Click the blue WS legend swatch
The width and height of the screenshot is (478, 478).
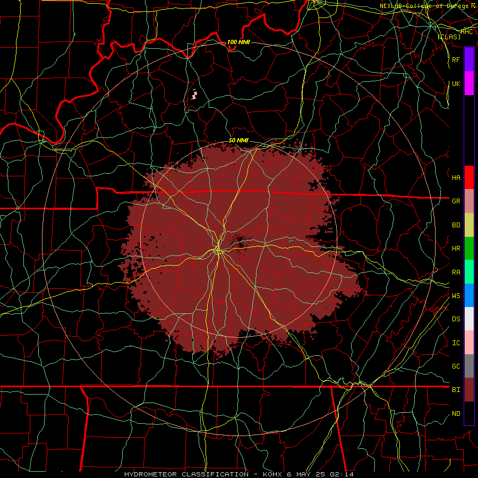point(469,295)
